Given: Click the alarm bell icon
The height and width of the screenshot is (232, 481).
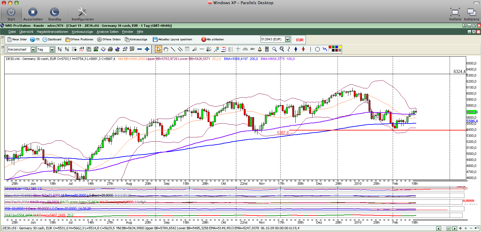Looking at the screenshot, I should 260,49.
